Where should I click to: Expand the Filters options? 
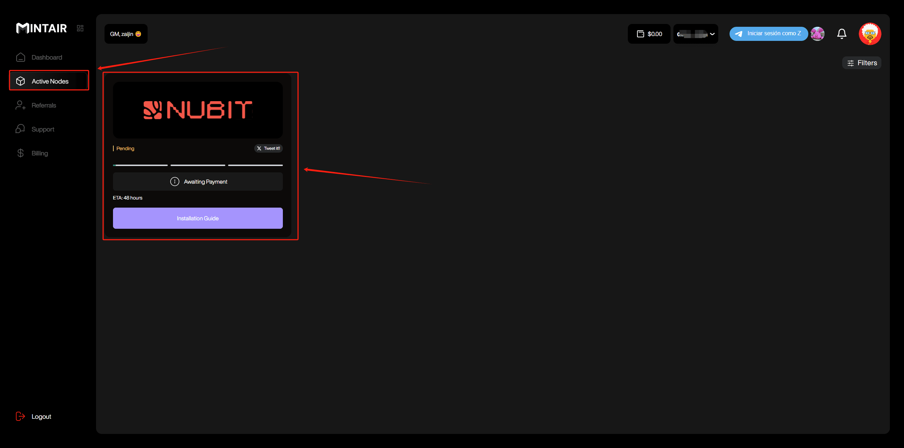pos(862,63)
